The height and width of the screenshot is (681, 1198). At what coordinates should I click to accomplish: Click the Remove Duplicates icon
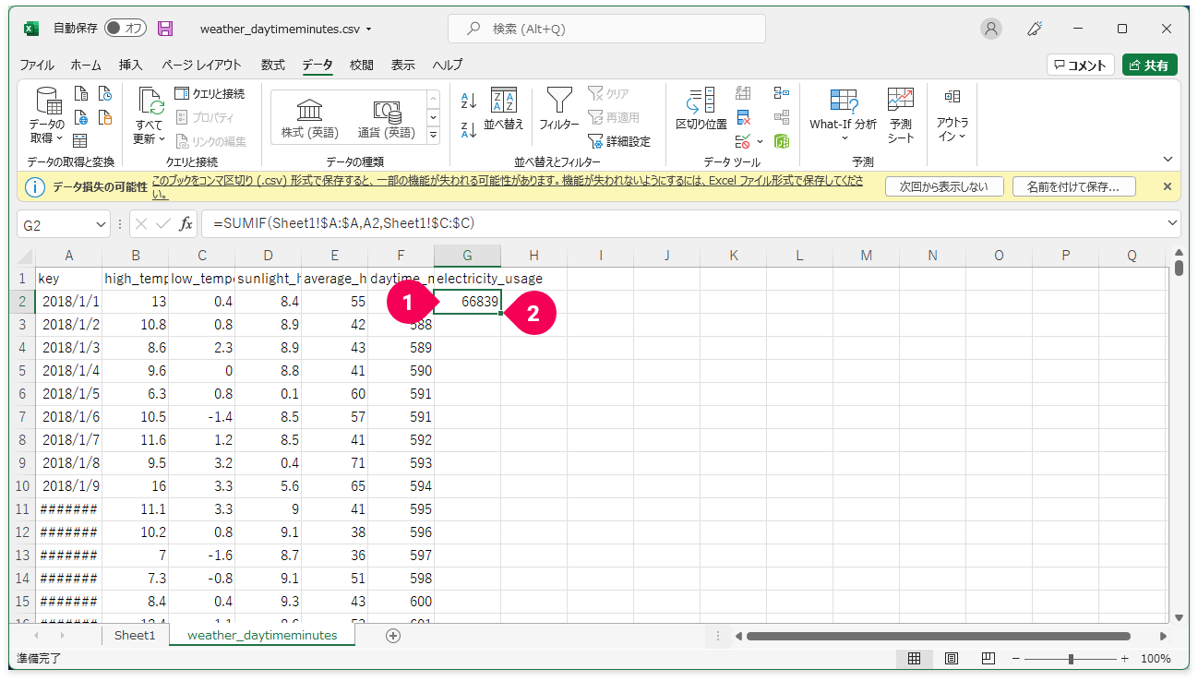point(744,117)
